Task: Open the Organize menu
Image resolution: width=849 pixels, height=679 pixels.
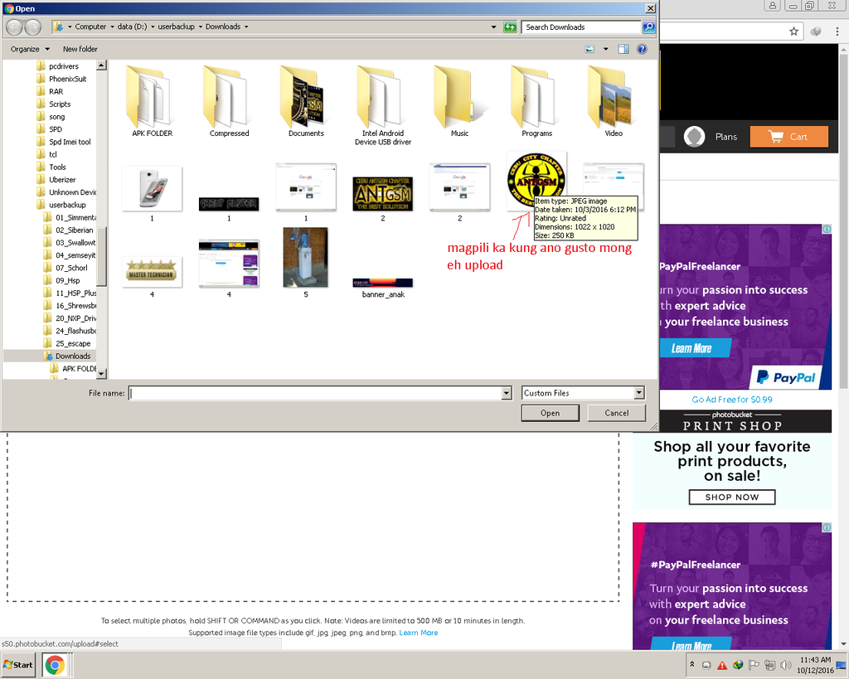Action: pyautogui.click(x=30, y=49)
